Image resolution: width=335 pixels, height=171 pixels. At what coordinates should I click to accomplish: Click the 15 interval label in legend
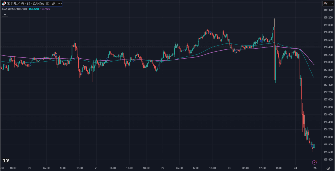(27, 4)
